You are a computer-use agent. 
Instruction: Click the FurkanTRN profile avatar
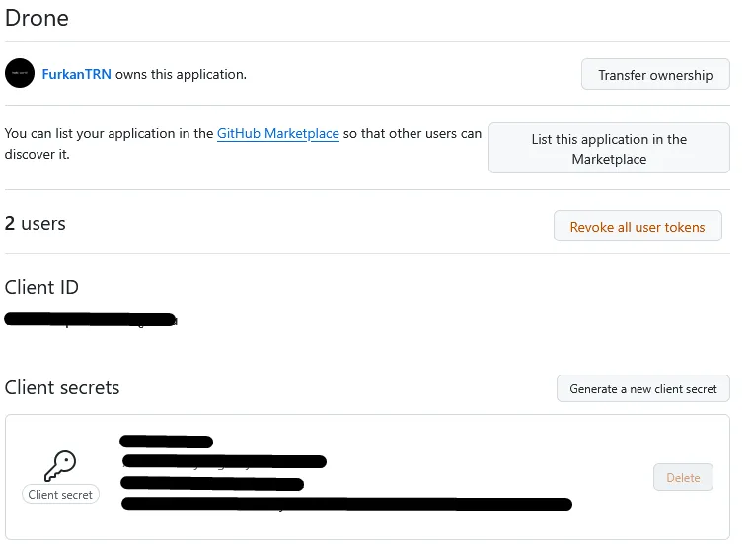tap(20, 73)
